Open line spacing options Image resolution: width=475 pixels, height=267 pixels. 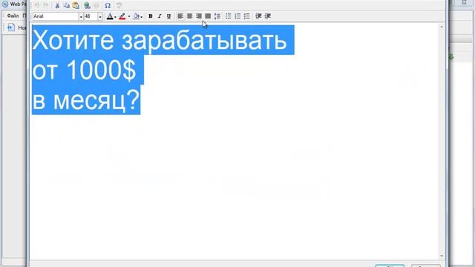(x=217, y=16)
